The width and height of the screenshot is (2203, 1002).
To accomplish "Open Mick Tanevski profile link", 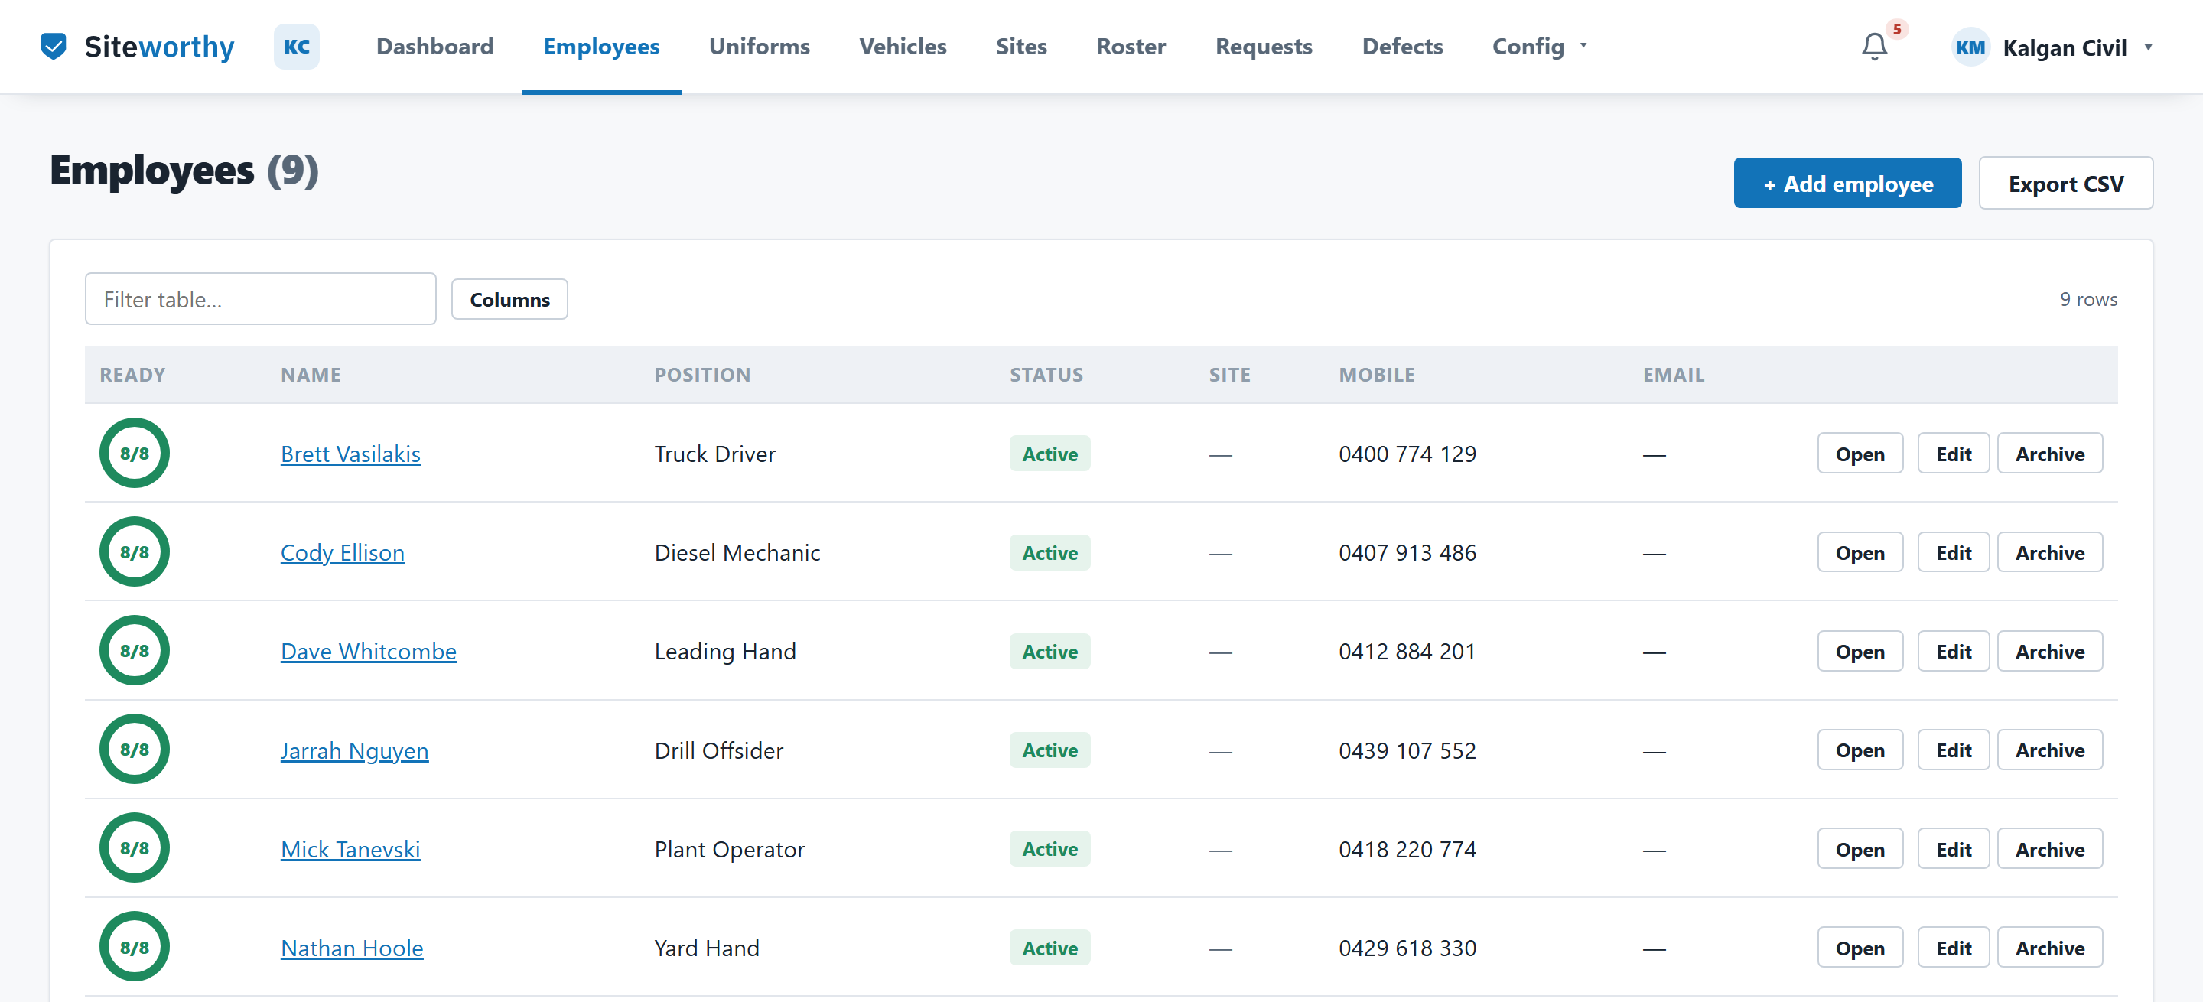I will [x=350, y=849].
